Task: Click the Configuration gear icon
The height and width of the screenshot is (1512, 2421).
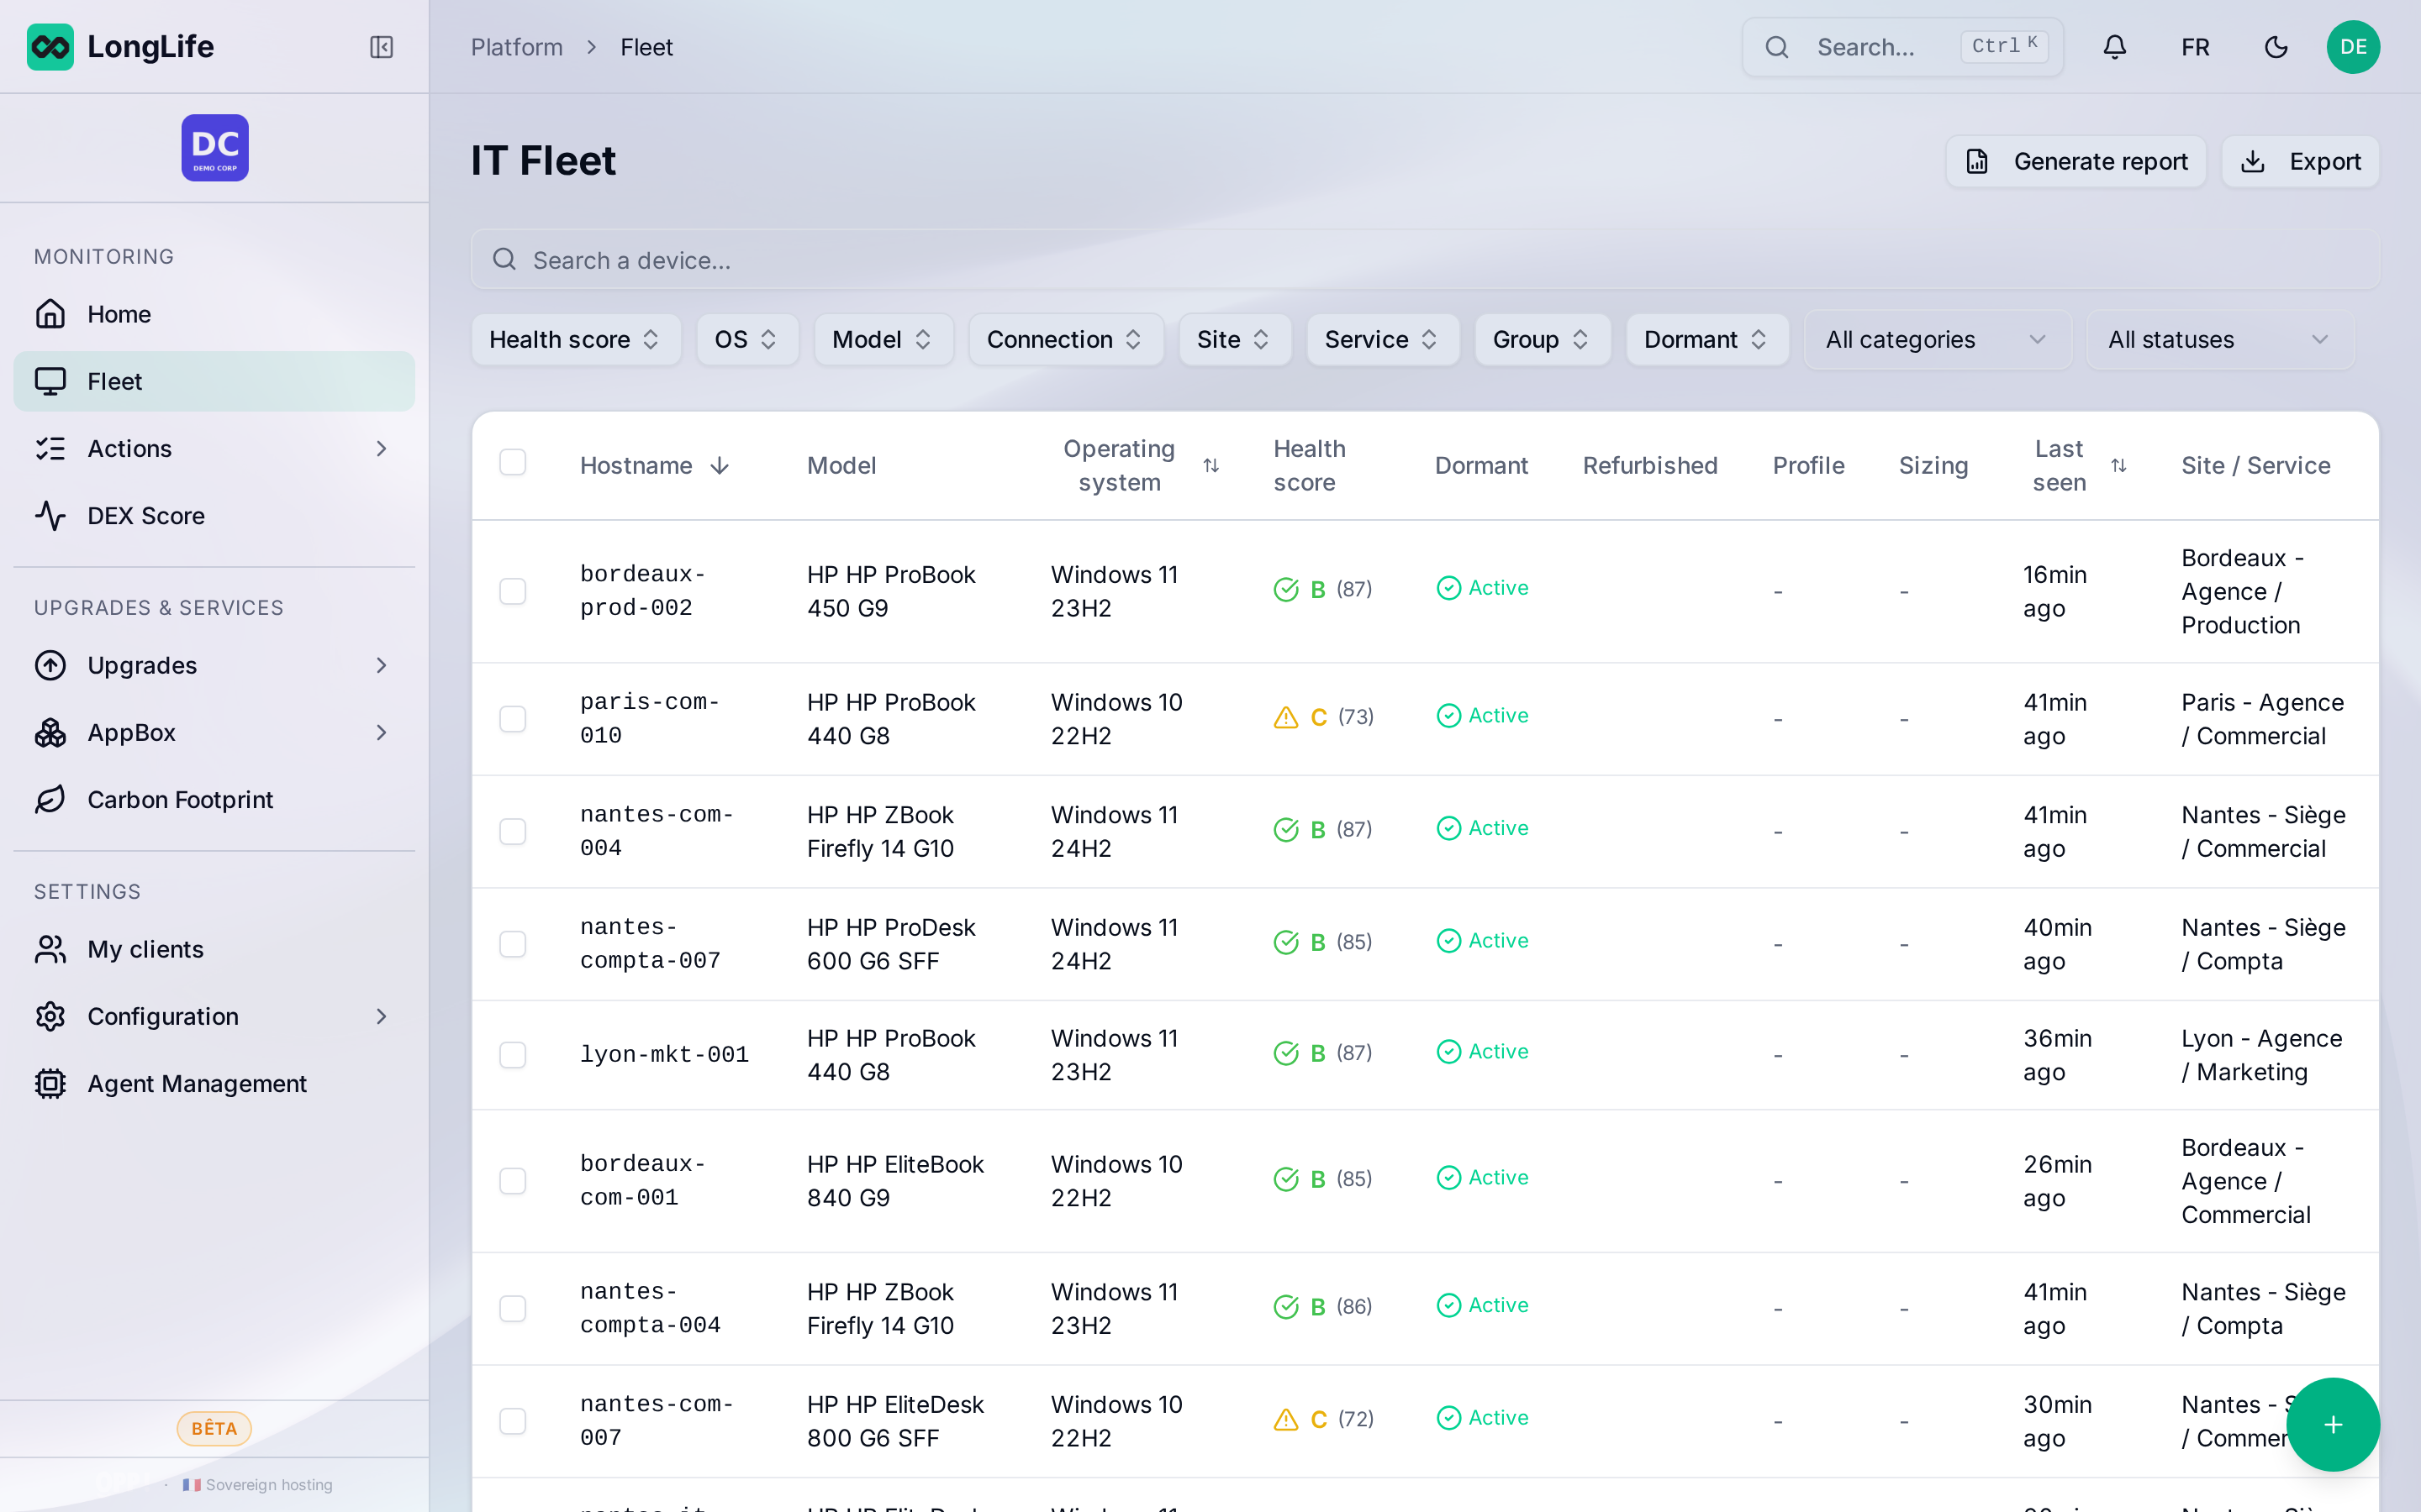Action: pyautogui.click(x=50, y=1016)
